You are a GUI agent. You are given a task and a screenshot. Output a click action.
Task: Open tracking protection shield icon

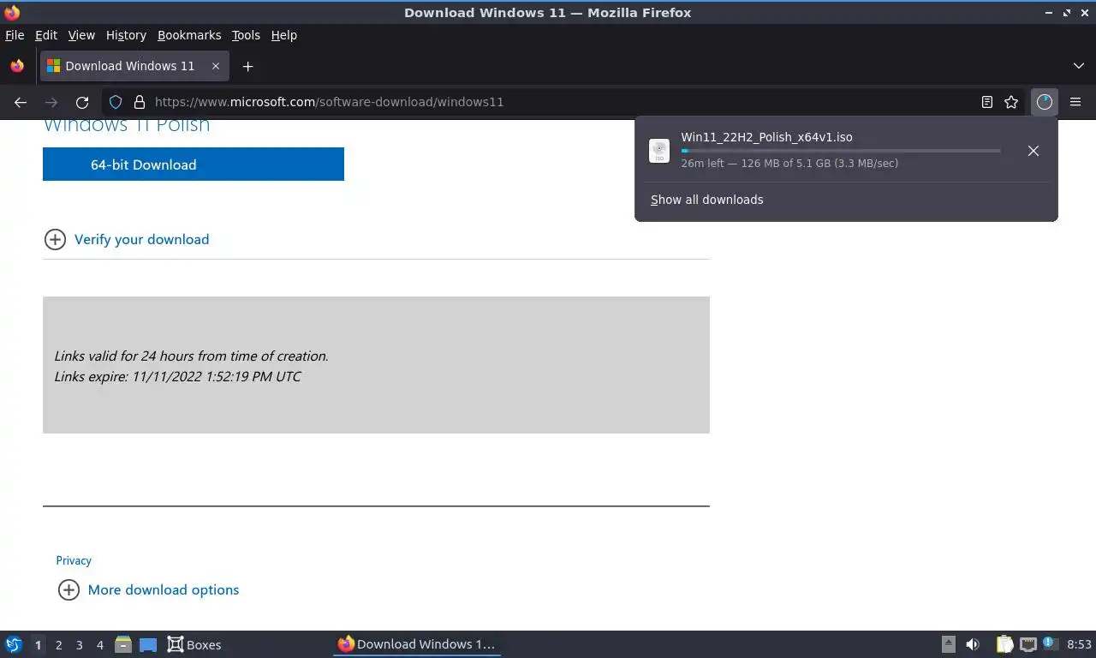pos(116,102)
